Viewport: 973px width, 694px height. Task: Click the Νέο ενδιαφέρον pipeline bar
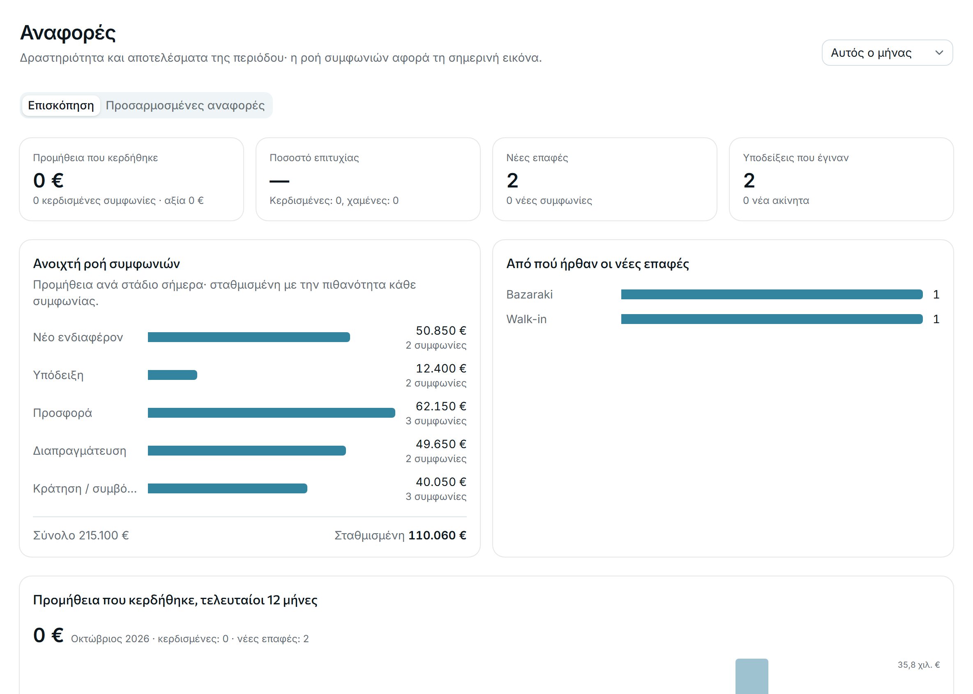tap(249, 337)
